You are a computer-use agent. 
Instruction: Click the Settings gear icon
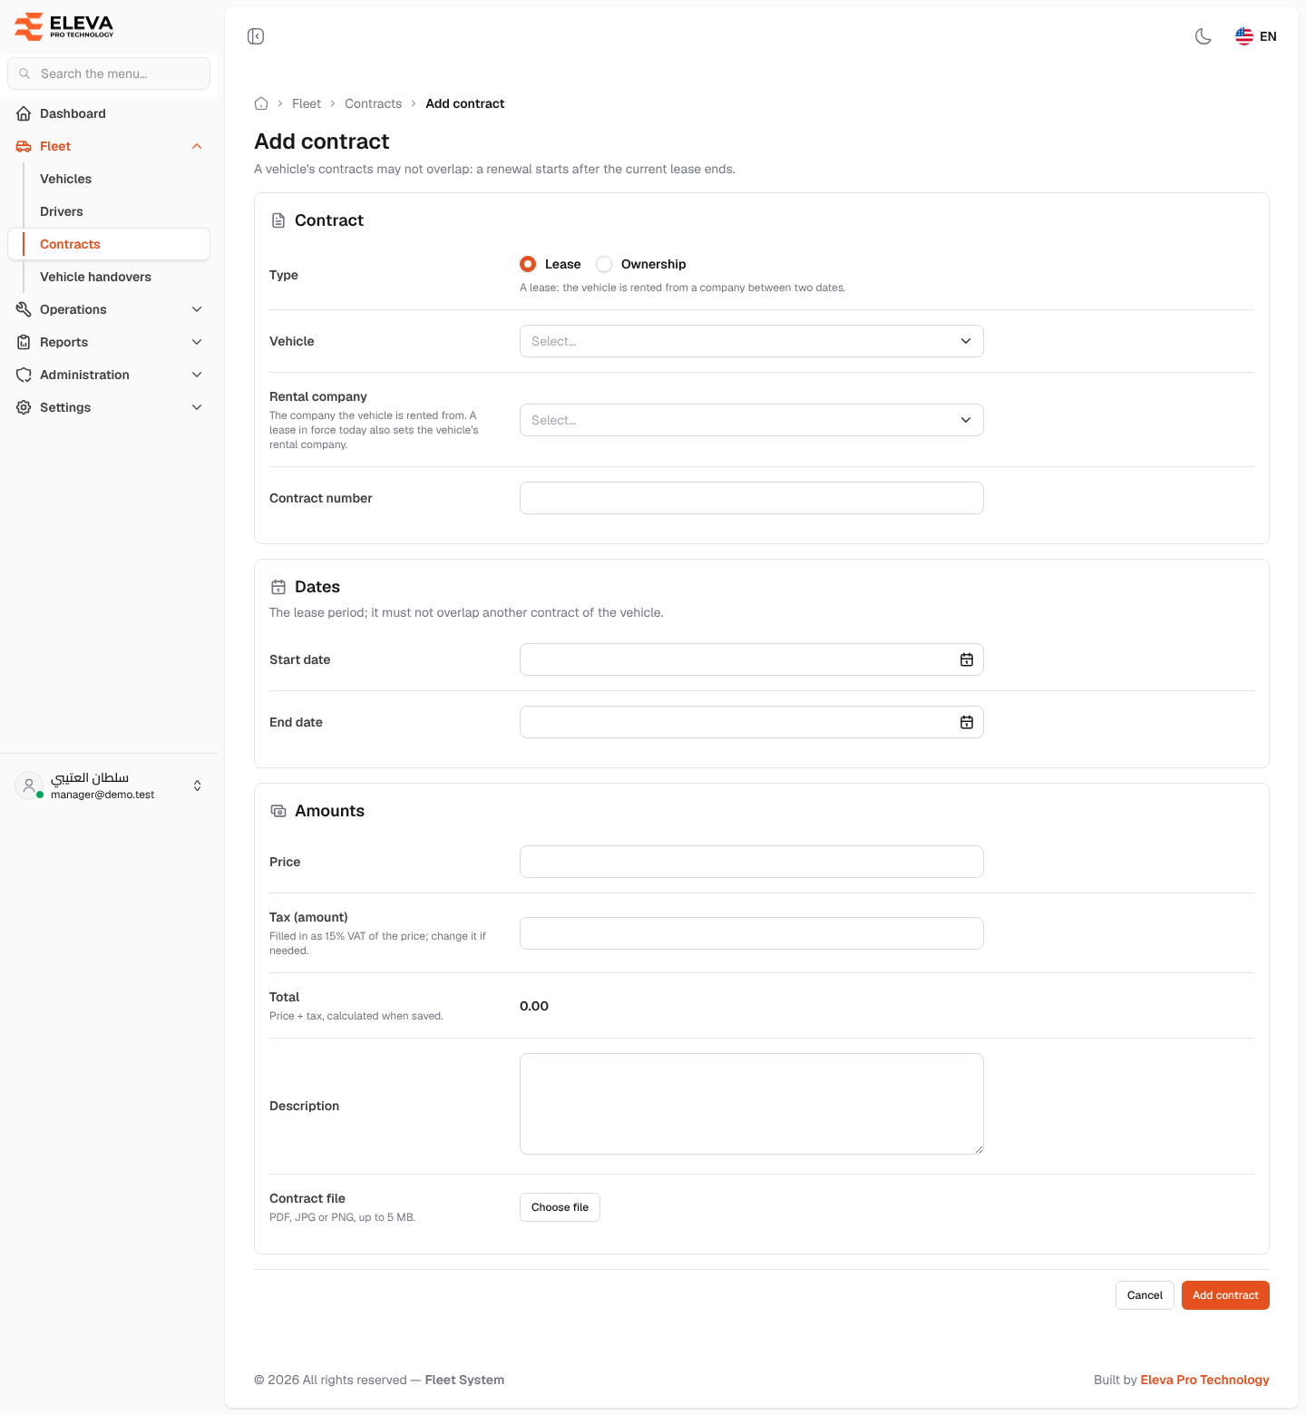point(24,407)
